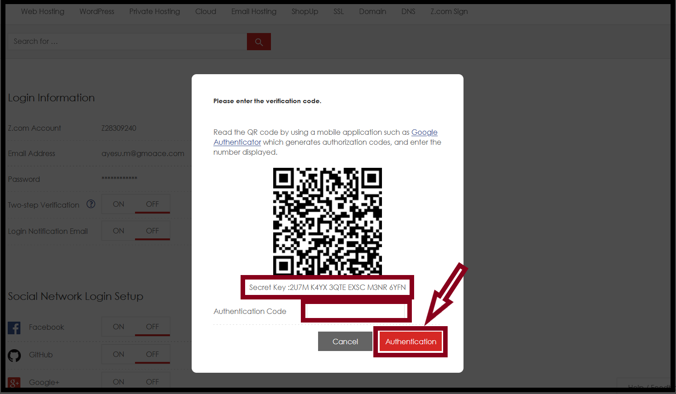Follow the Google link in the dialog text
676x394 pixels.
(425, 132)
